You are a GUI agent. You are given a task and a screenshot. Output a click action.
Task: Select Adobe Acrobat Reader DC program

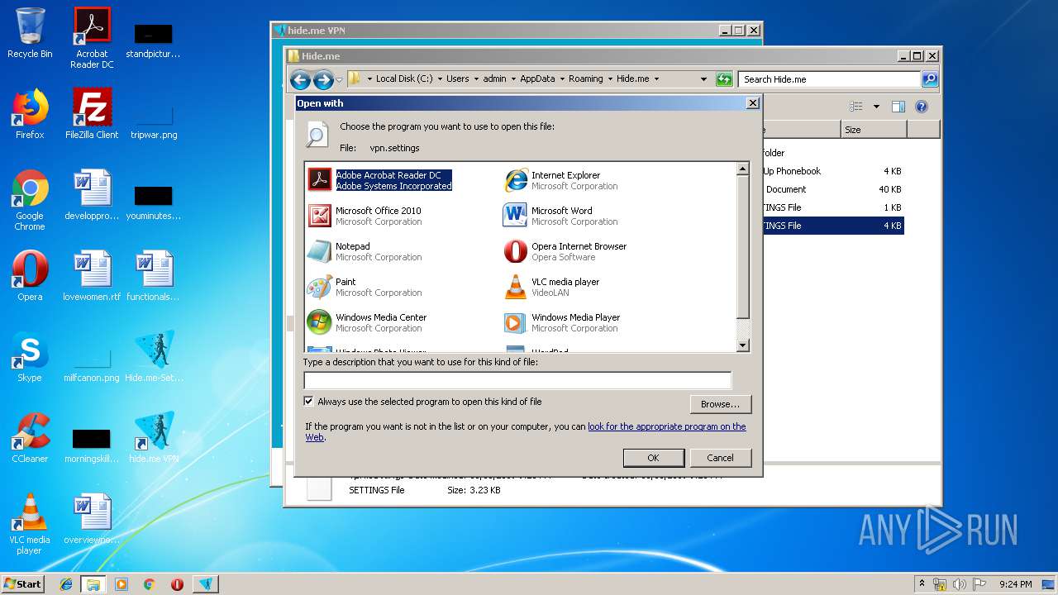coord(380,180)
